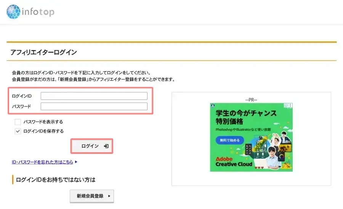Click the infotop globe logo icon
This screenshot has height=209, width=343.
coord(14,12)
